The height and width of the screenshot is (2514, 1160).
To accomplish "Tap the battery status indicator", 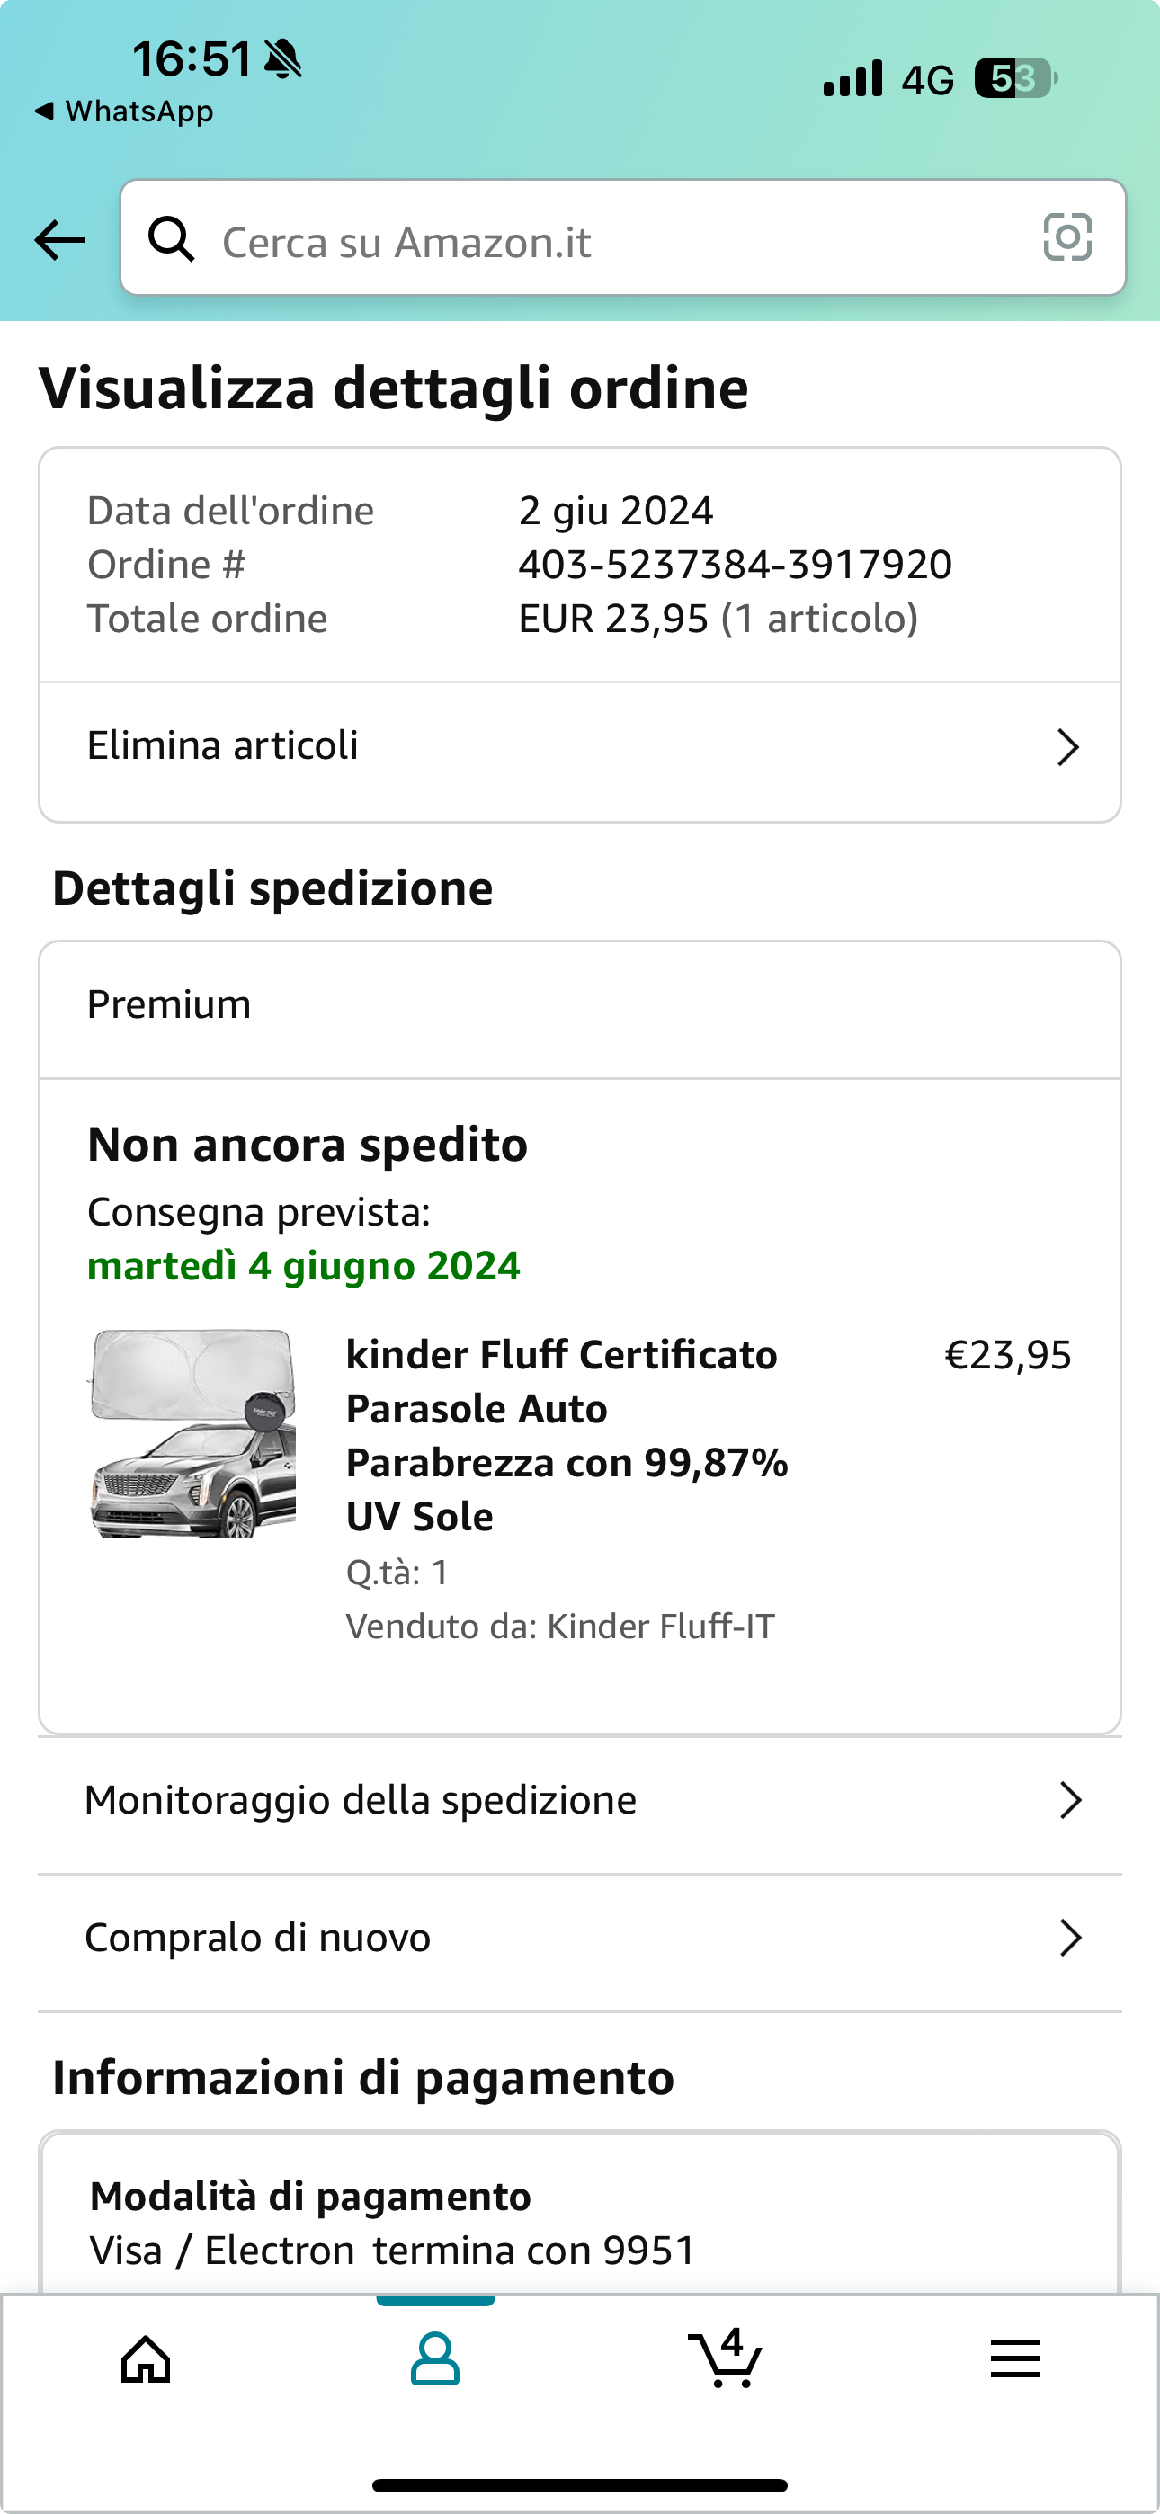I will (x=1015, y=79).
